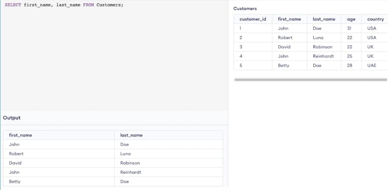
Task: Click the country column header
Action: click(x=375, y=19)
